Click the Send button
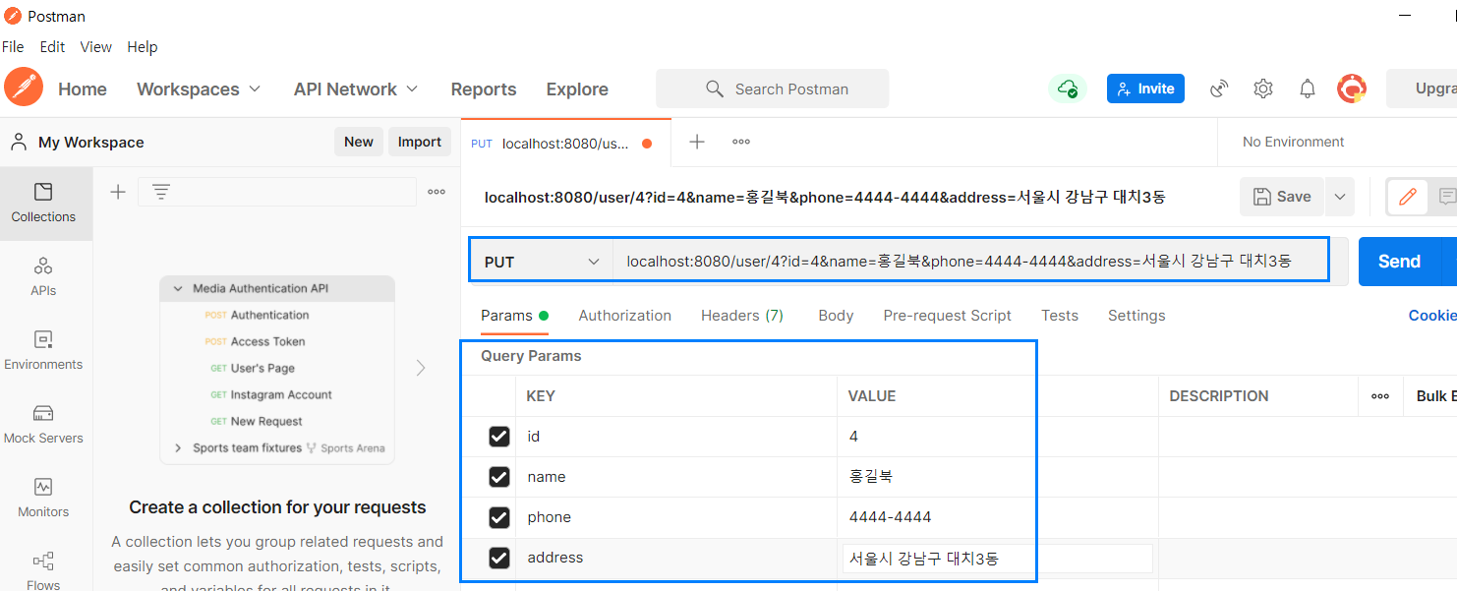1457x591 pixels. pyautogui.click(x=1398, y=262)
